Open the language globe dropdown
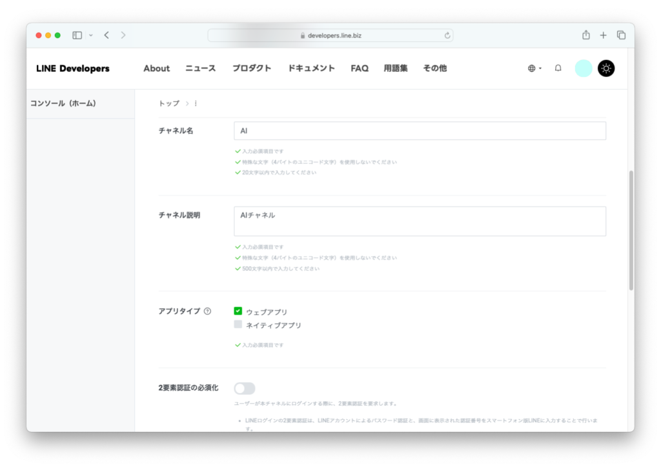This screenshot has width=661, height=472. 534,68
